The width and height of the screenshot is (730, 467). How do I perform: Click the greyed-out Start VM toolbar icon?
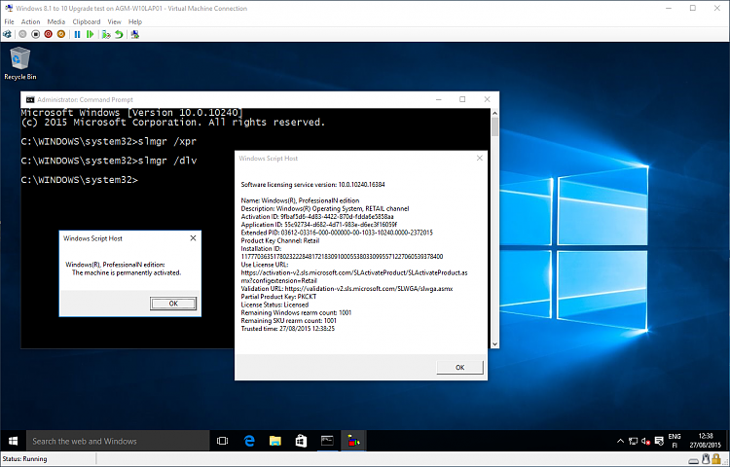(x=22, y=34)
